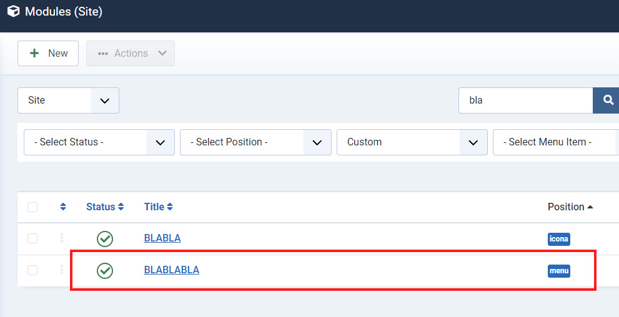Screen dimensions: 619x317
Task: Click drag handle dots of BLABLABLA row
Action: pyautogui.click(x=62, y=270)
